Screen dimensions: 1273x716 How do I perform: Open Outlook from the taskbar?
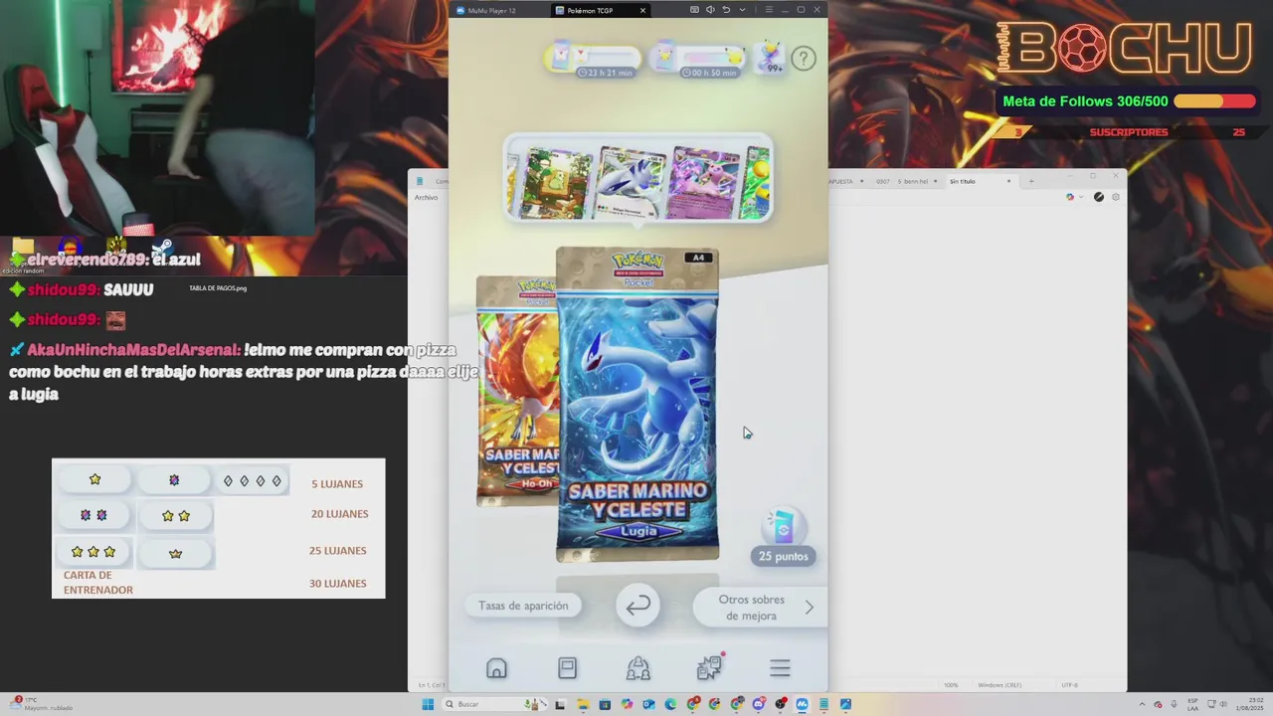tap(648, 704)
